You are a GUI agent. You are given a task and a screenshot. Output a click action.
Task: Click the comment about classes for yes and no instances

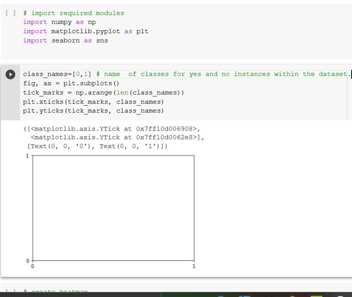click(223, 74)
